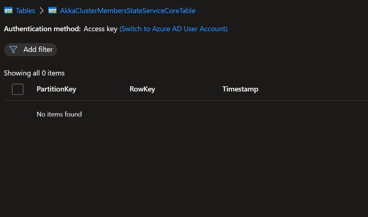
Task: Switch authentication to Azure AD User Account
Action: click(x=173, y=29)
